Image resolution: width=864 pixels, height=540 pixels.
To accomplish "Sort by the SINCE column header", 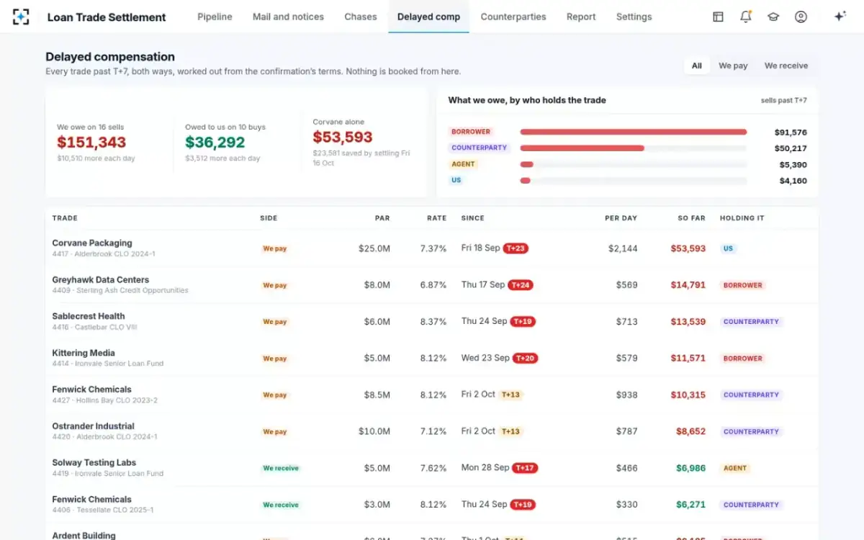I will click(x=473, y=218).
